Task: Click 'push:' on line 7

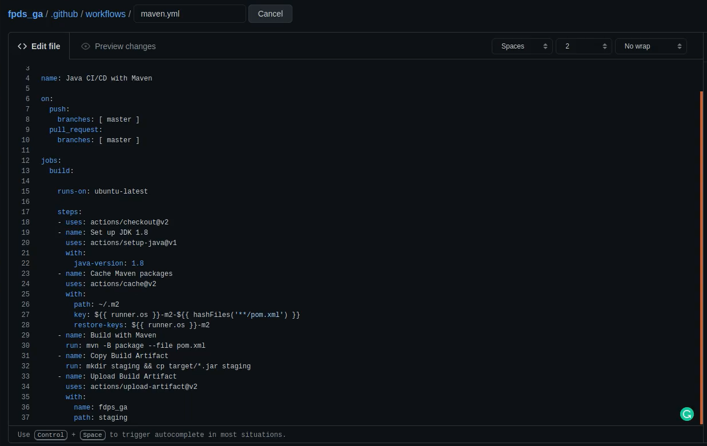Action: [x=59, y=109]
